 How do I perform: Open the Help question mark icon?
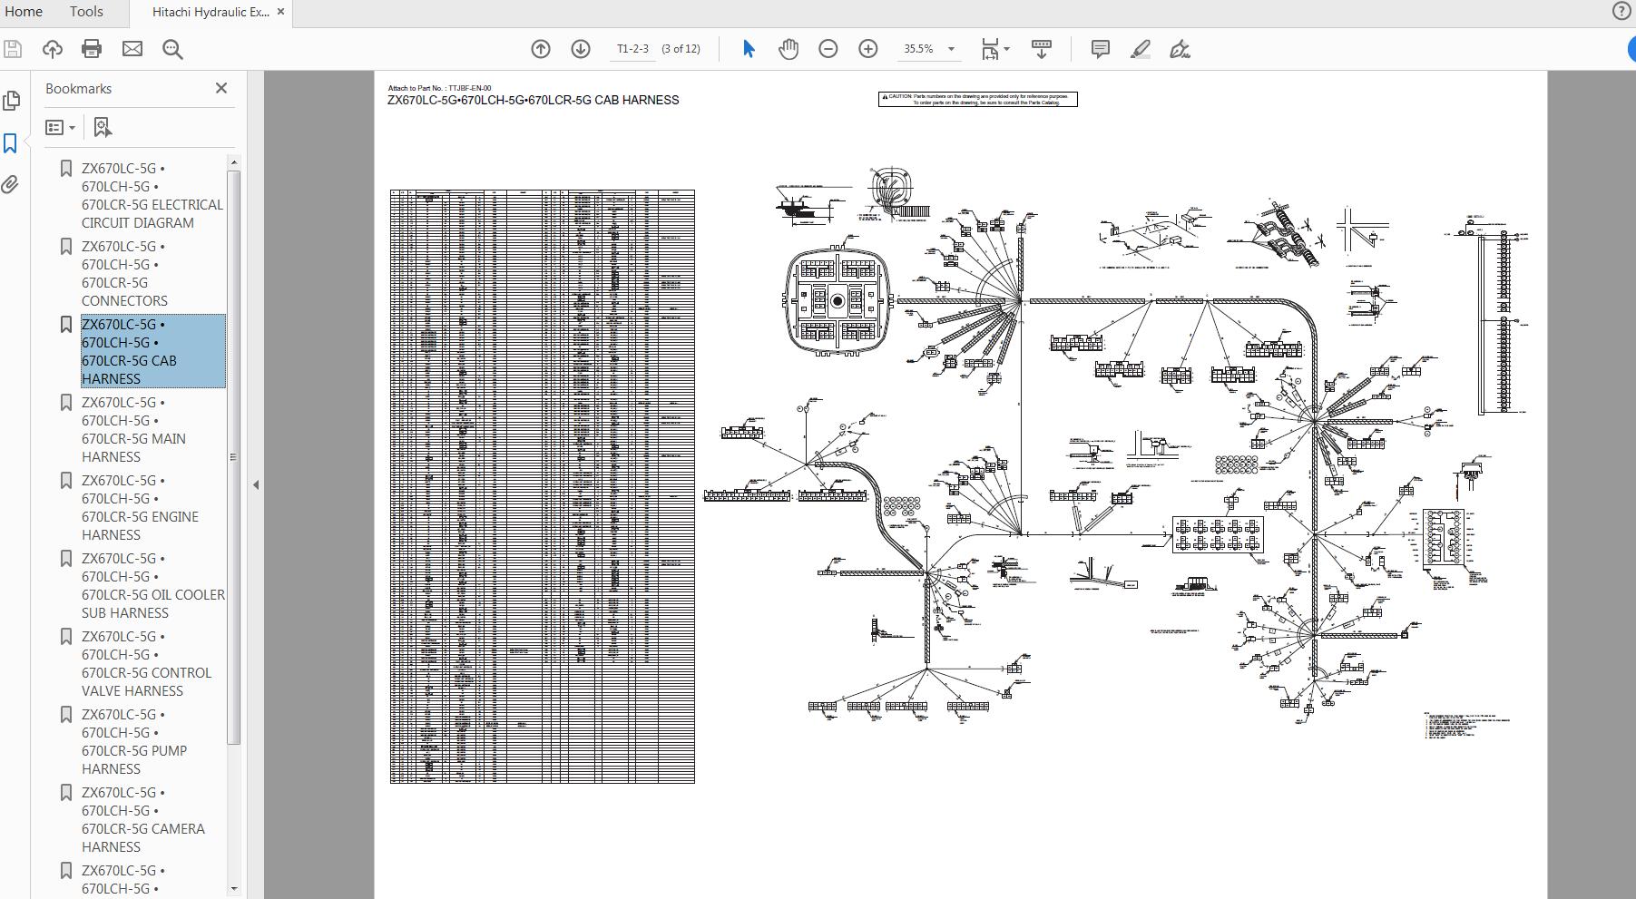[x=1621, y=11]
